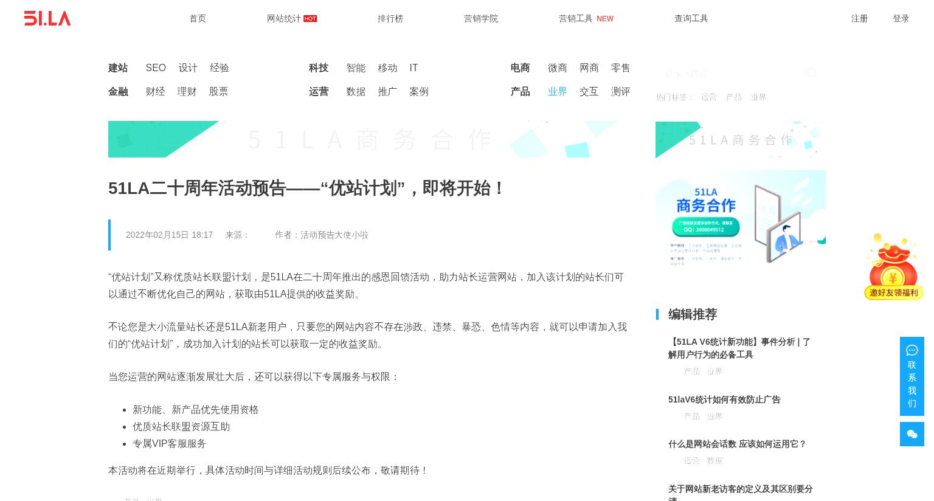Open the 财经 category
The image size is (934, 501).
[x=155, y=91]
